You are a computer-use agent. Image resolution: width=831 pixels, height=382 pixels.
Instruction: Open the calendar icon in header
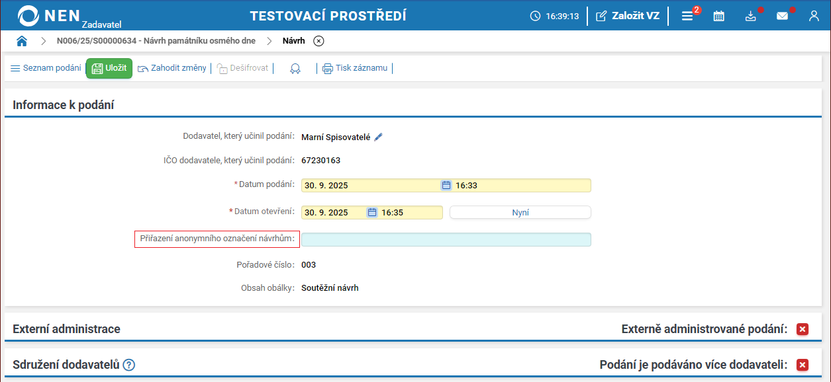coord(718,16)
